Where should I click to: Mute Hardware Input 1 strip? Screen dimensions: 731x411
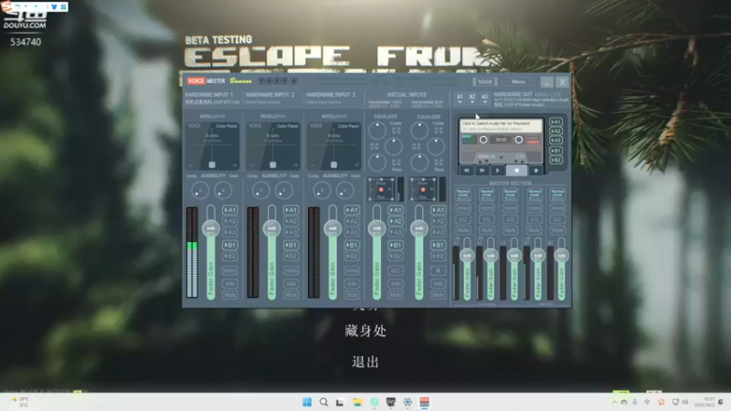click(x=230, y=295)
